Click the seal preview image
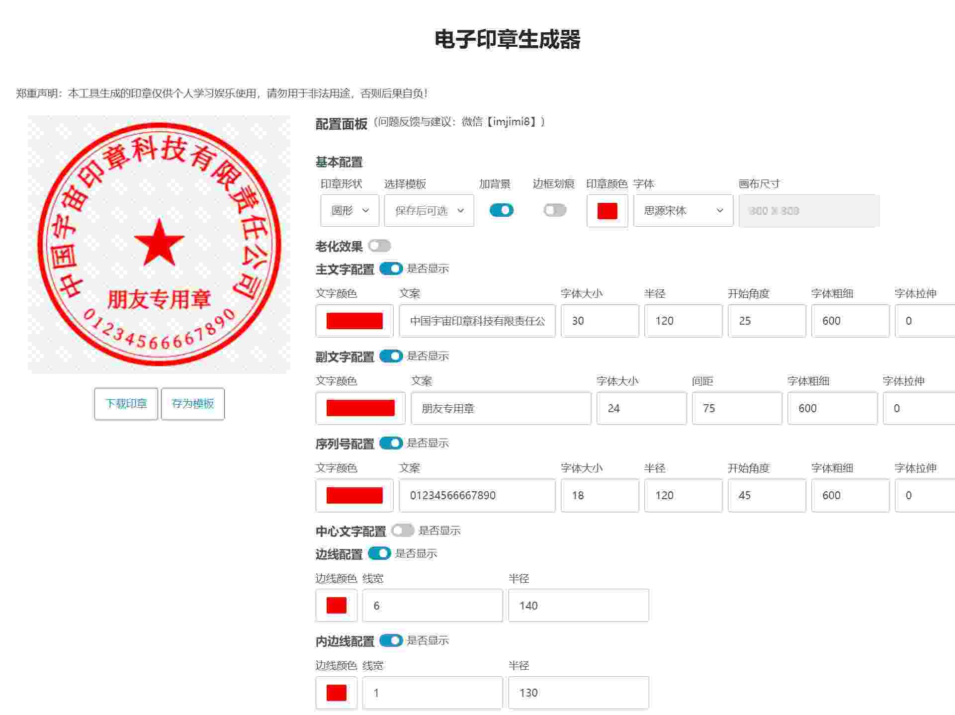Image resolution: width=955 pixels, height=715 pixels. [159, 244]
